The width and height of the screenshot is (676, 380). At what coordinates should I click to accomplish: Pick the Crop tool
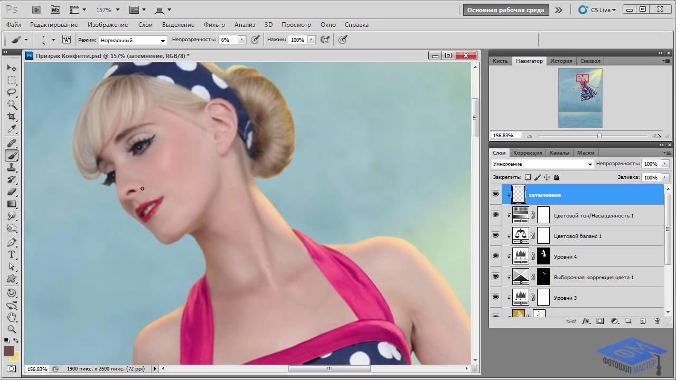[12, 117]
